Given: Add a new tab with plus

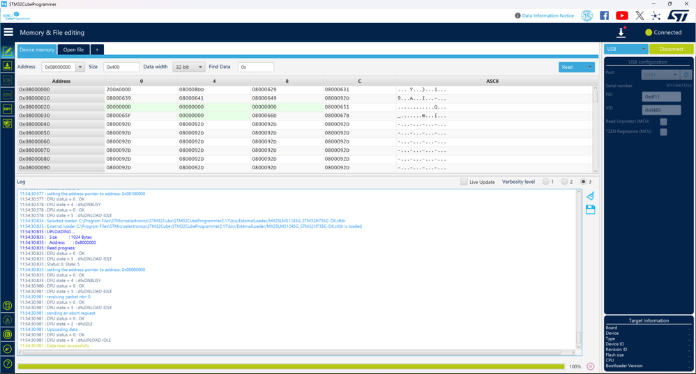Looking at the screenshot, I should [x=97, y=49].
